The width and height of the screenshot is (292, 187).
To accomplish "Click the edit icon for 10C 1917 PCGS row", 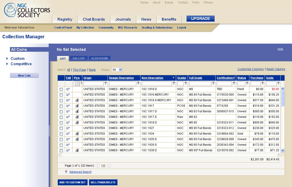I will point(68,106).
